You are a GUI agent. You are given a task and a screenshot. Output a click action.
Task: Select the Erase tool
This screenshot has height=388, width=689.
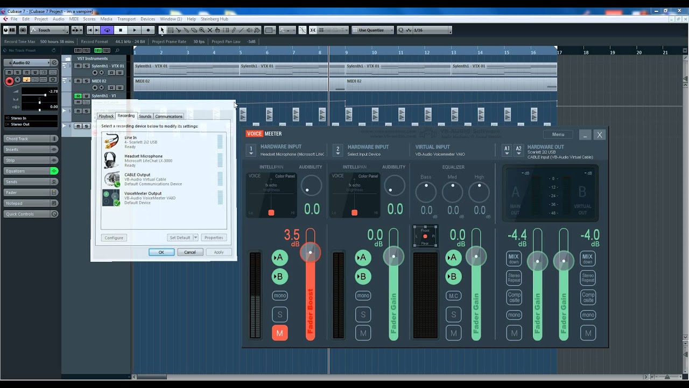pos(194,30)
